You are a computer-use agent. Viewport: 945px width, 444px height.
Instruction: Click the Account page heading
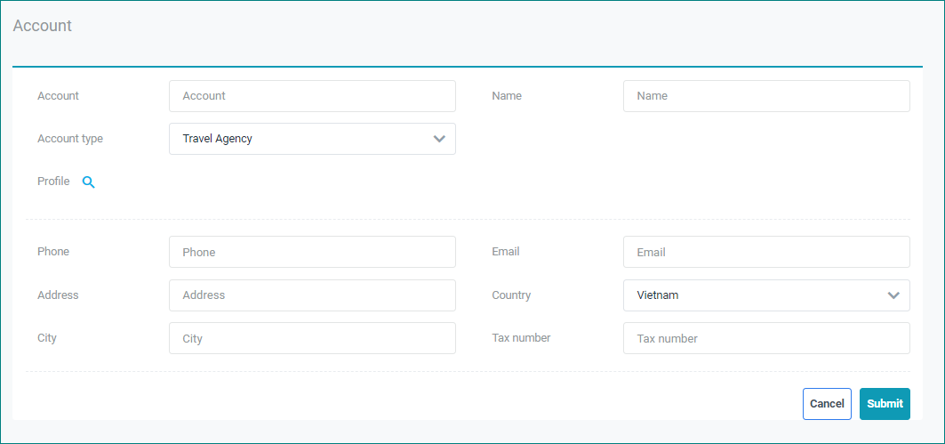coord(43,26)
